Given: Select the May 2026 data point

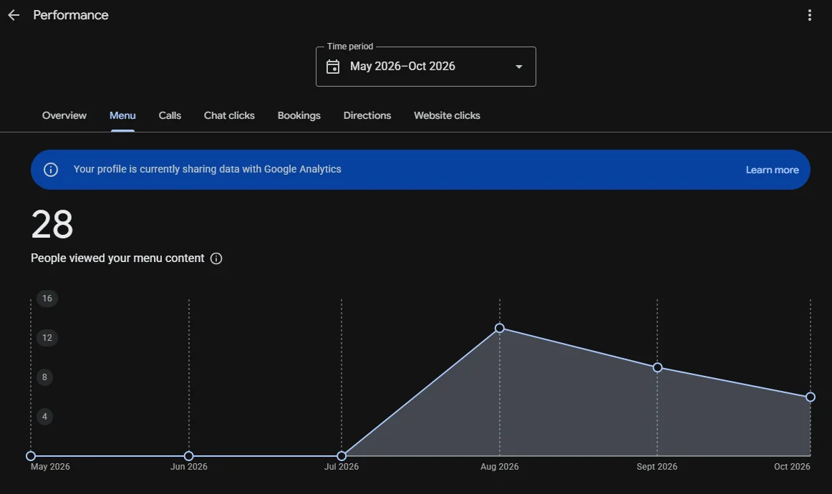Looking at the screenshot, I should click(x=31, y=456).
